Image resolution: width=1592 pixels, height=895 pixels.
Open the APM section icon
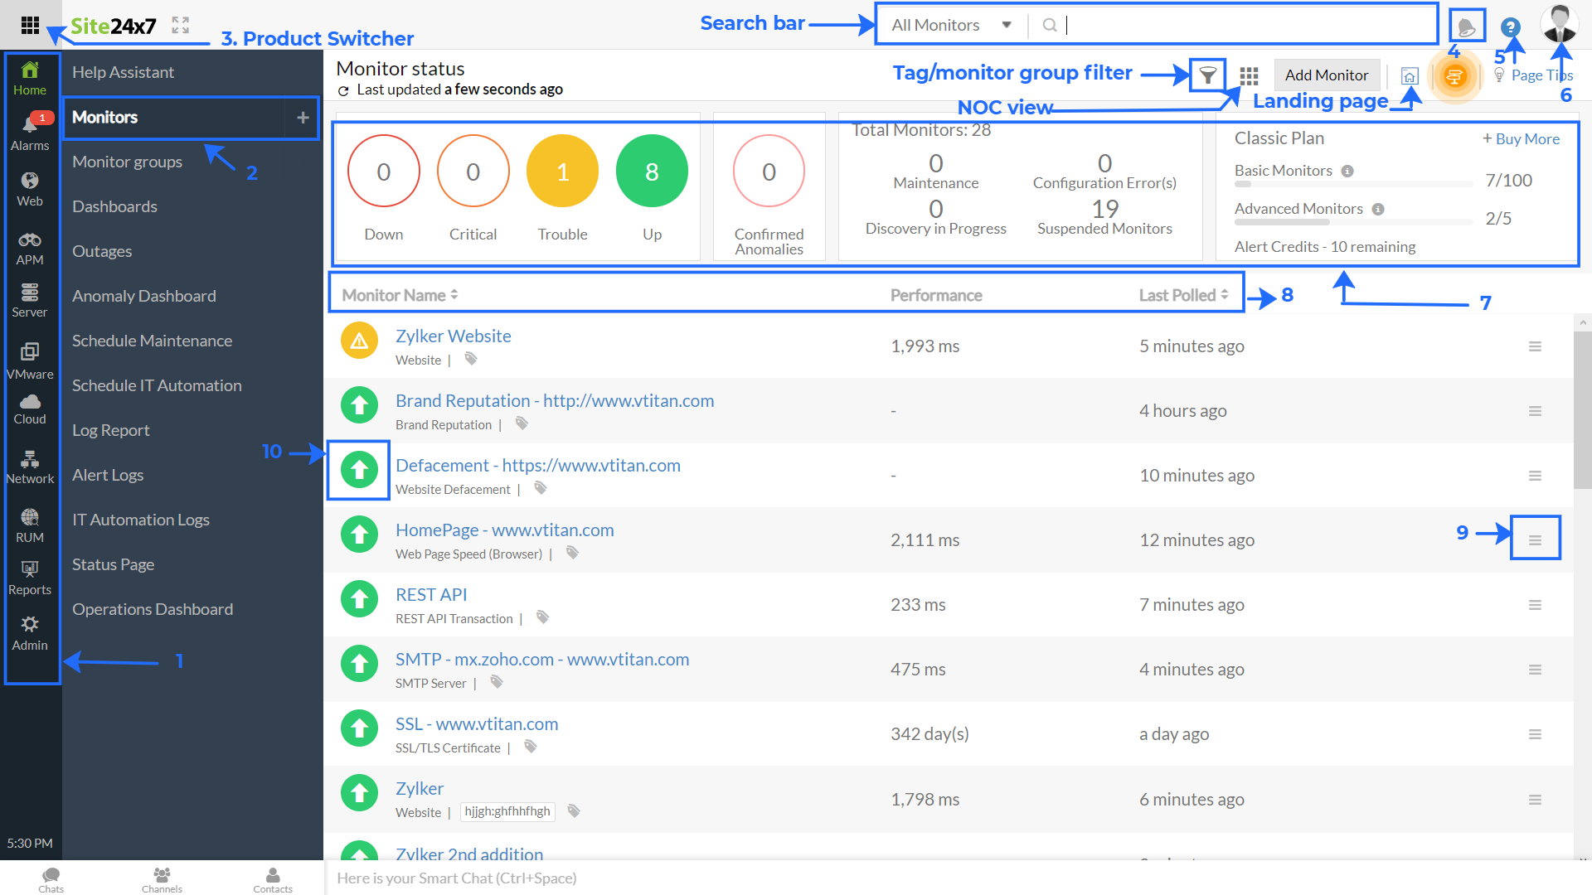point(30,241)
